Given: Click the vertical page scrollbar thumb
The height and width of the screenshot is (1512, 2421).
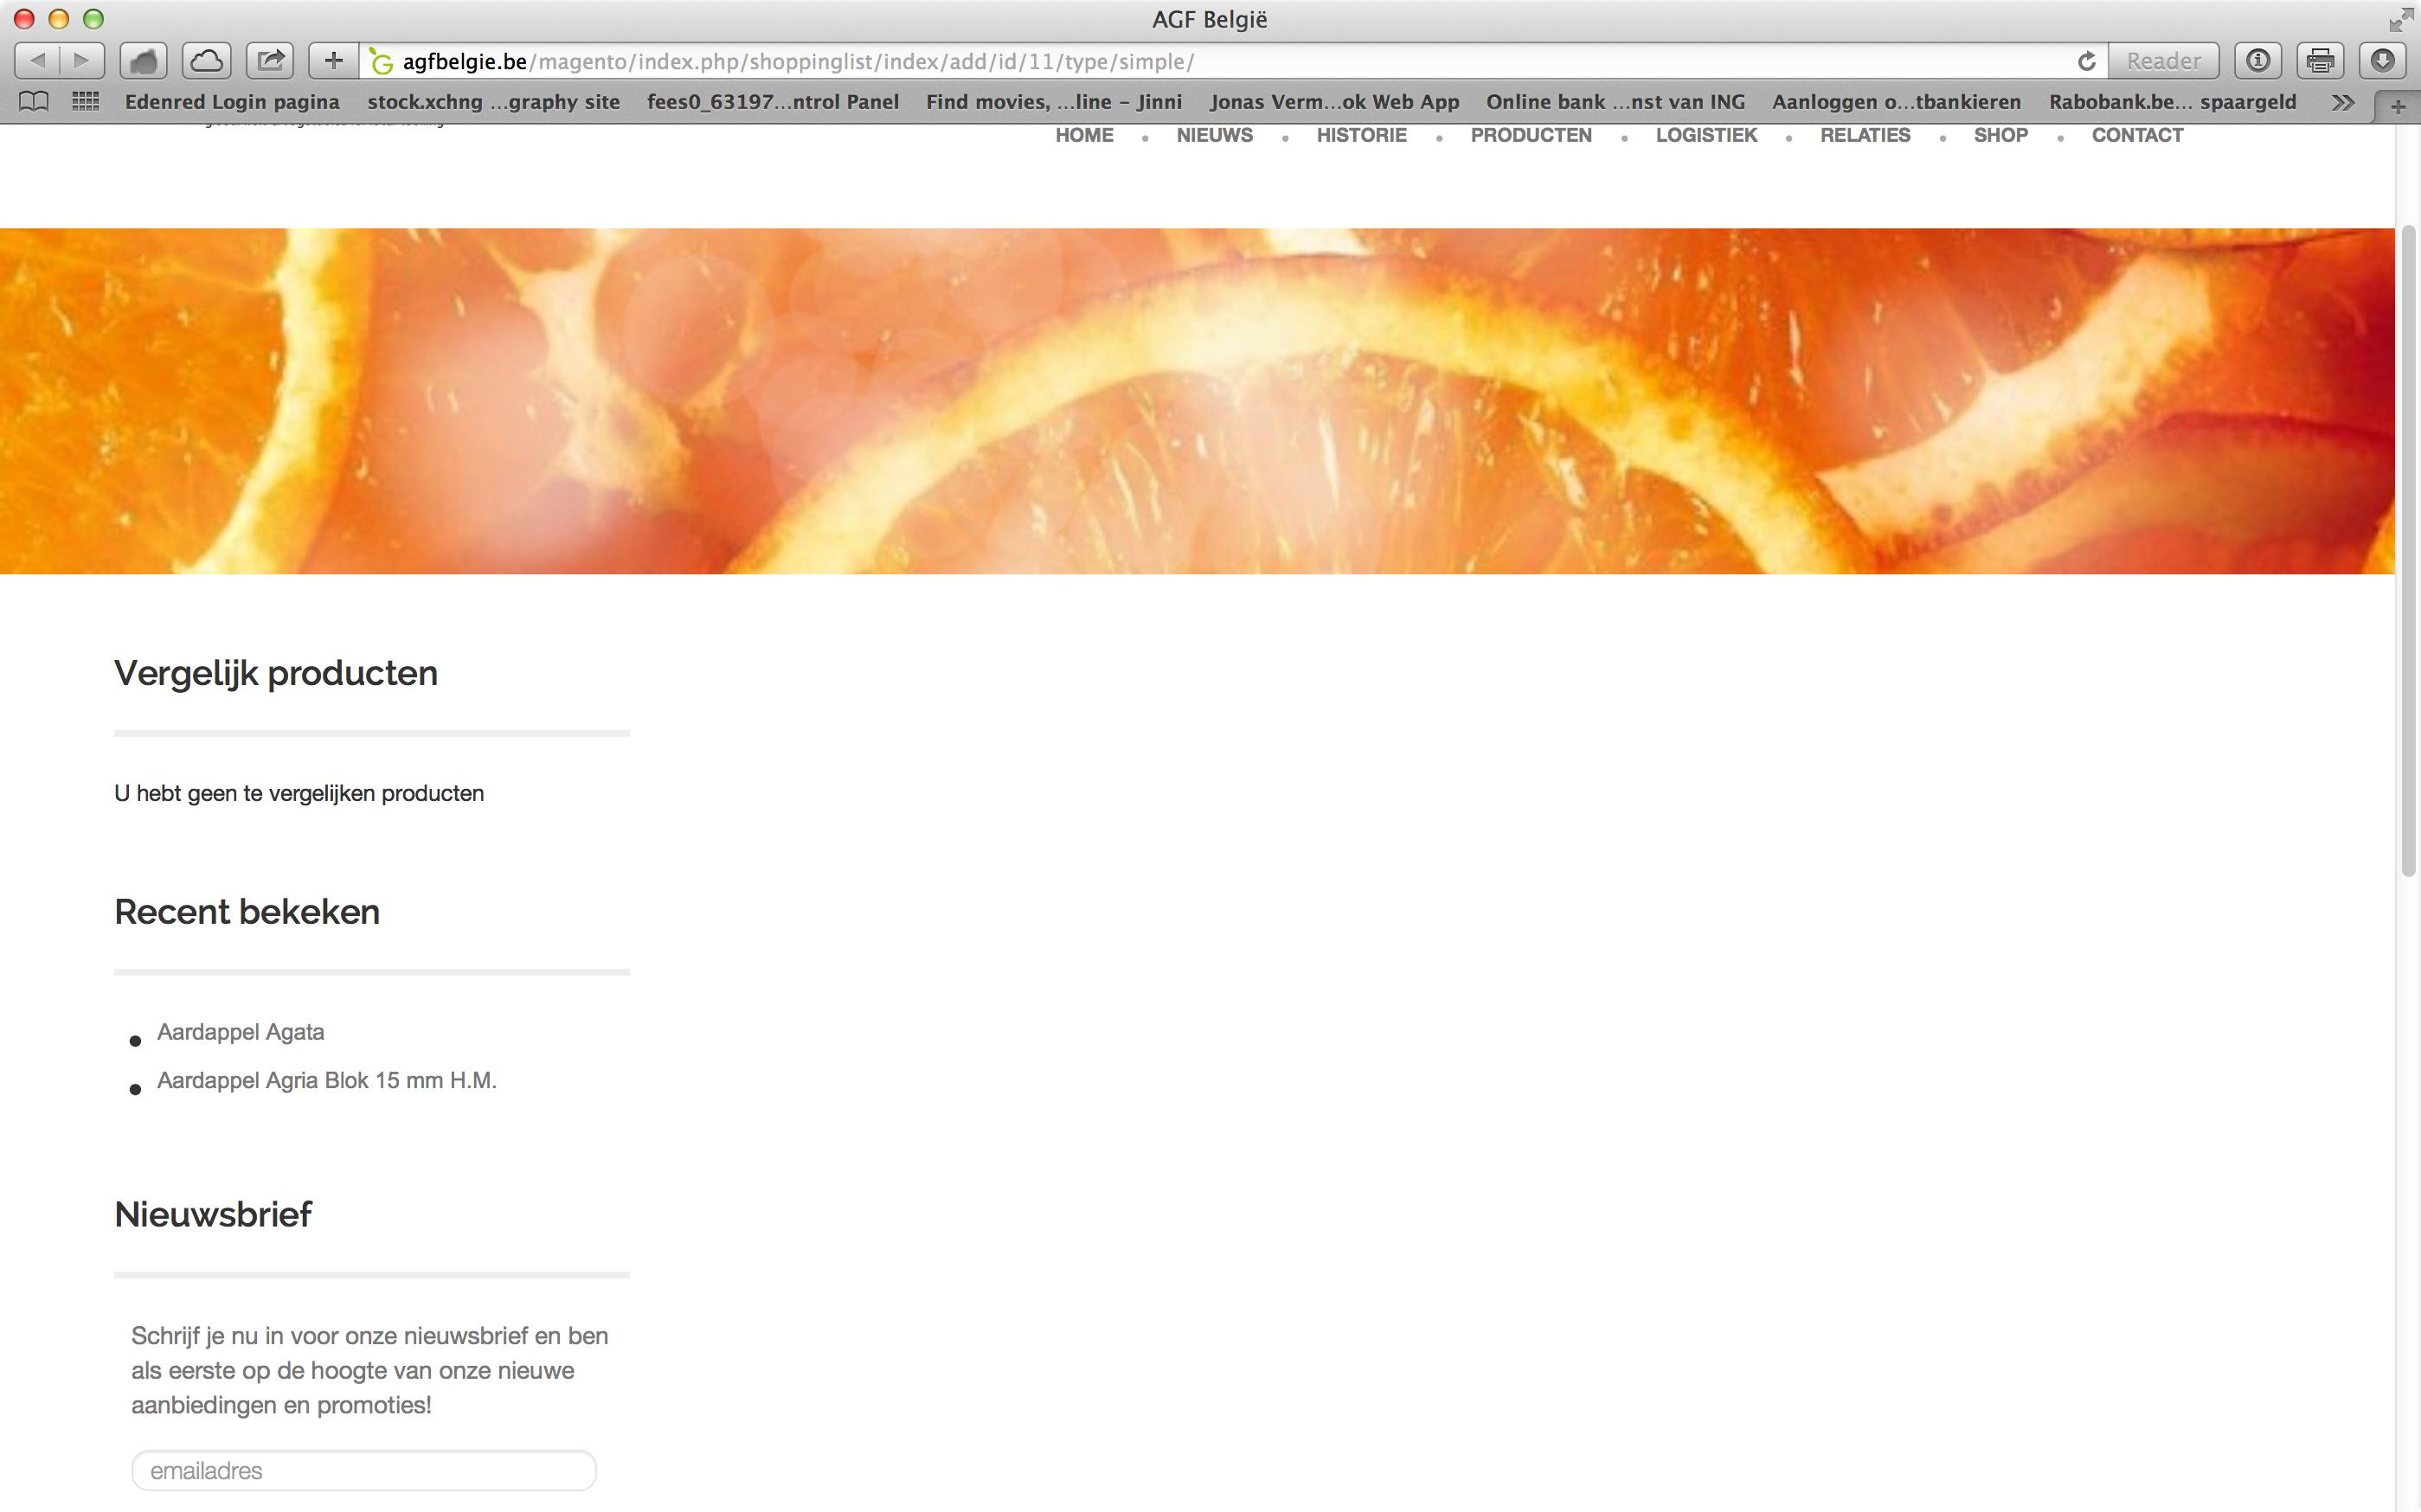Looking at the screenshot, I should pos(2408,550).
